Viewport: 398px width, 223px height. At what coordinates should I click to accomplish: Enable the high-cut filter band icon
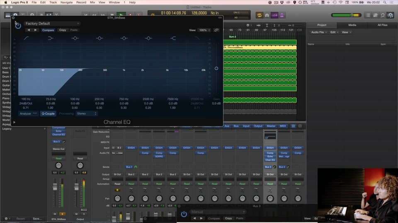tap(197, 38)
